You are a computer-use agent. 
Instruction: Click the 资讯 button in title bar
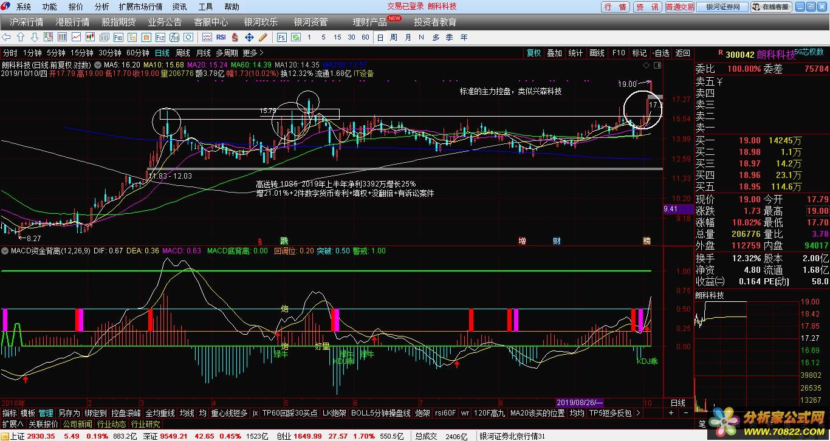647,7
